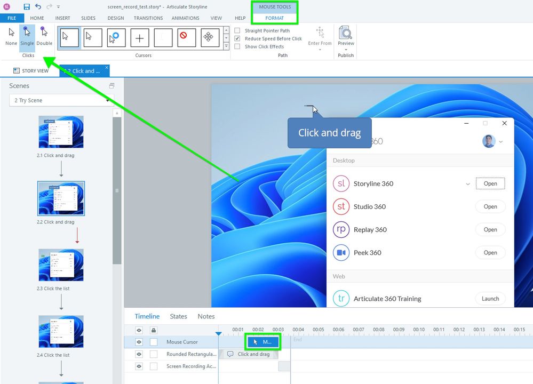Click the Save icon in title bar
This screenshot has width=533, height=384.
[x=27, y=7]
